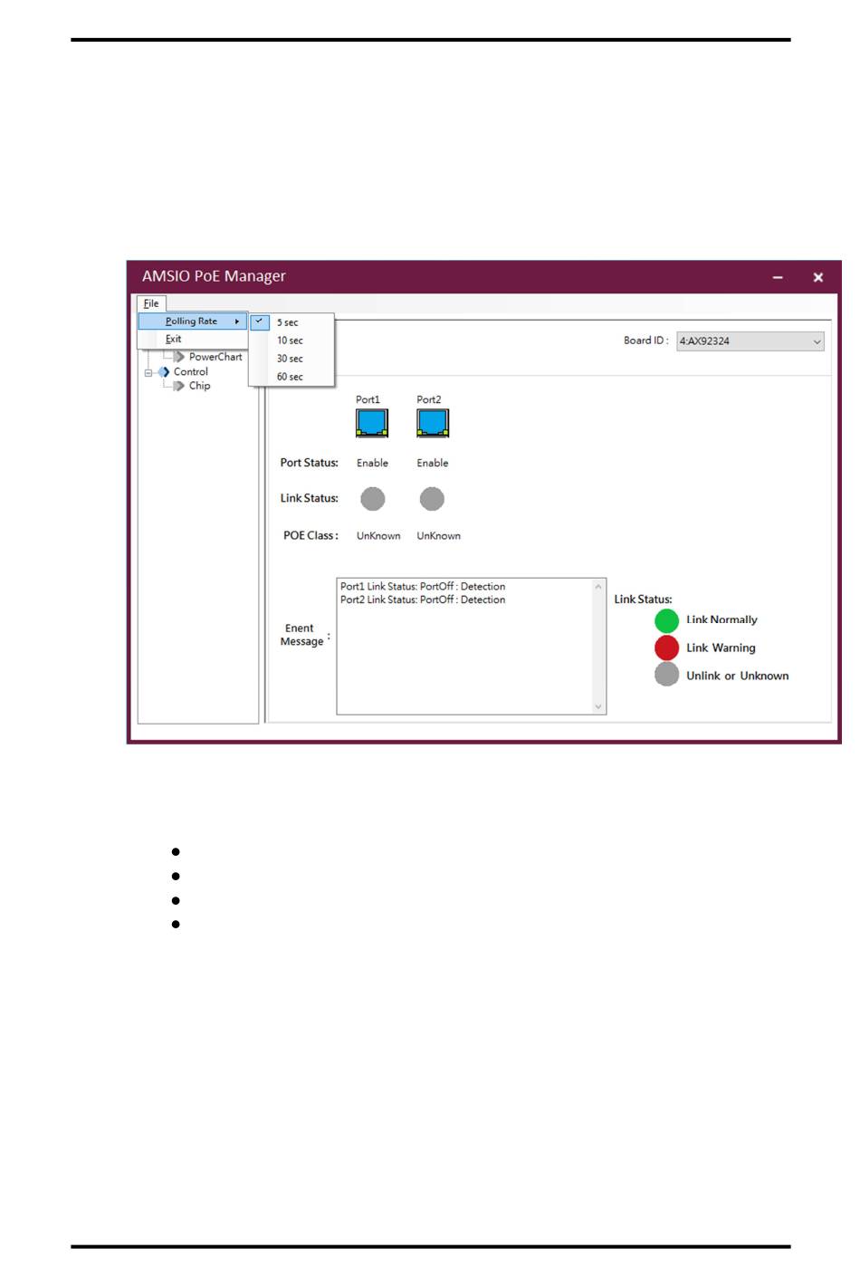Click the Port1 Enable status text
Image resolution: width=860 pixels, height=1286 pixels.
(x=372, y=463)
